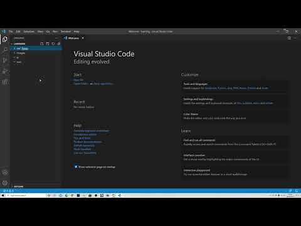Click the VS Code icon in Windows taskbar
This screenshot has width=301, height=226.
click(x=120, y=195)
